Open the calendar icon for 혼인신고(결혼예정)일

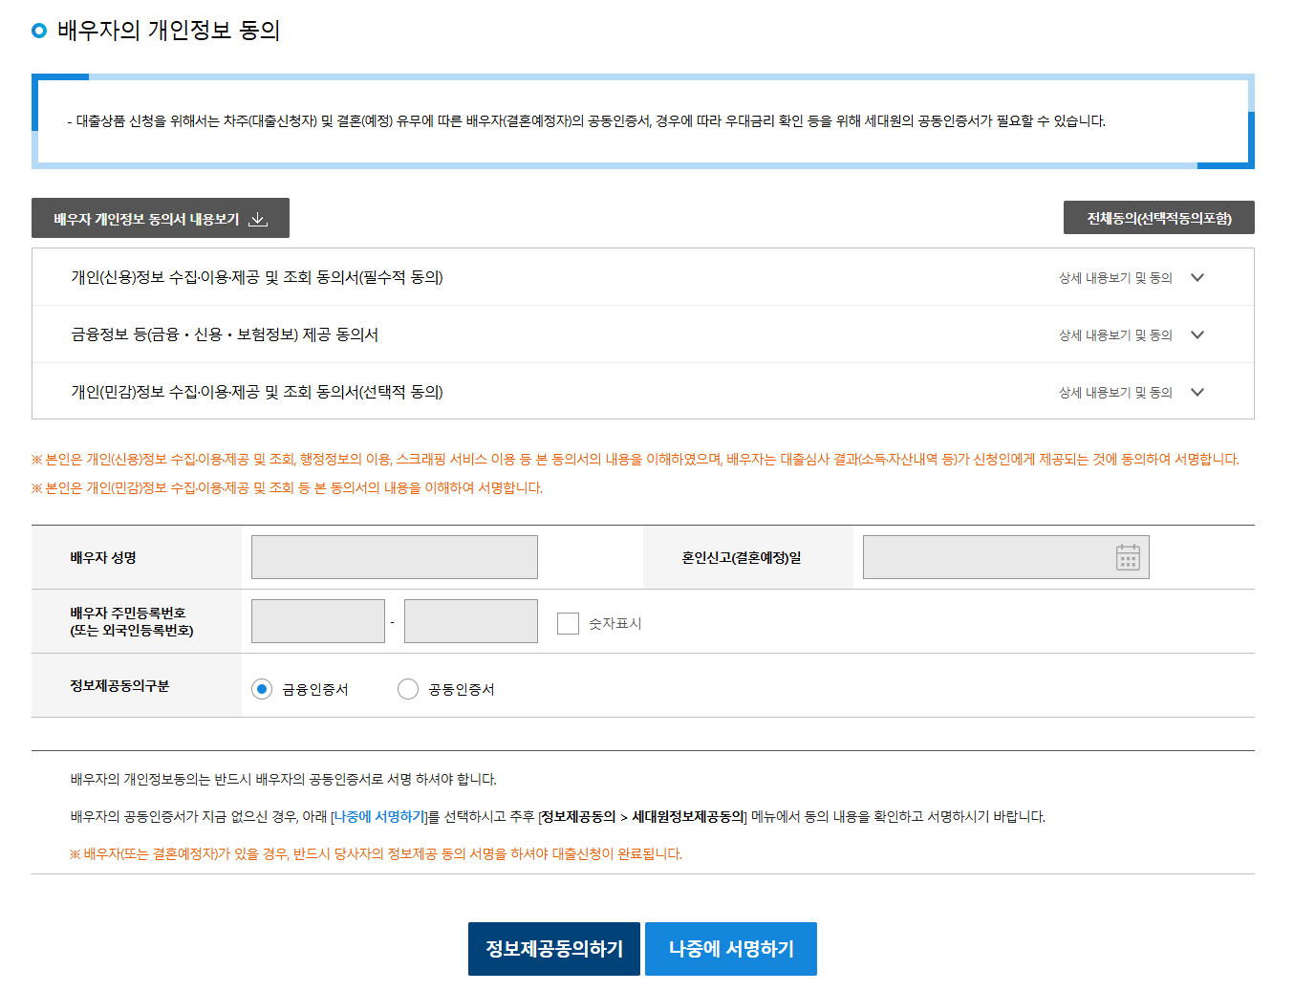[x=1128, y=557]
